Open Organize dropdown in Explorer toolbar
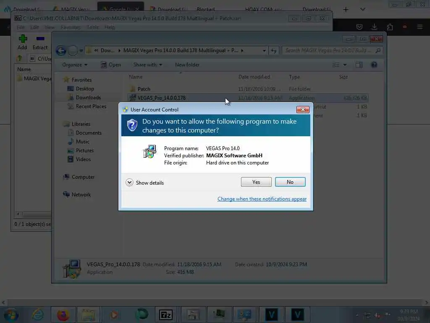Image resolution: width=430 pixels, height=323 pixels. pos(75,65)
